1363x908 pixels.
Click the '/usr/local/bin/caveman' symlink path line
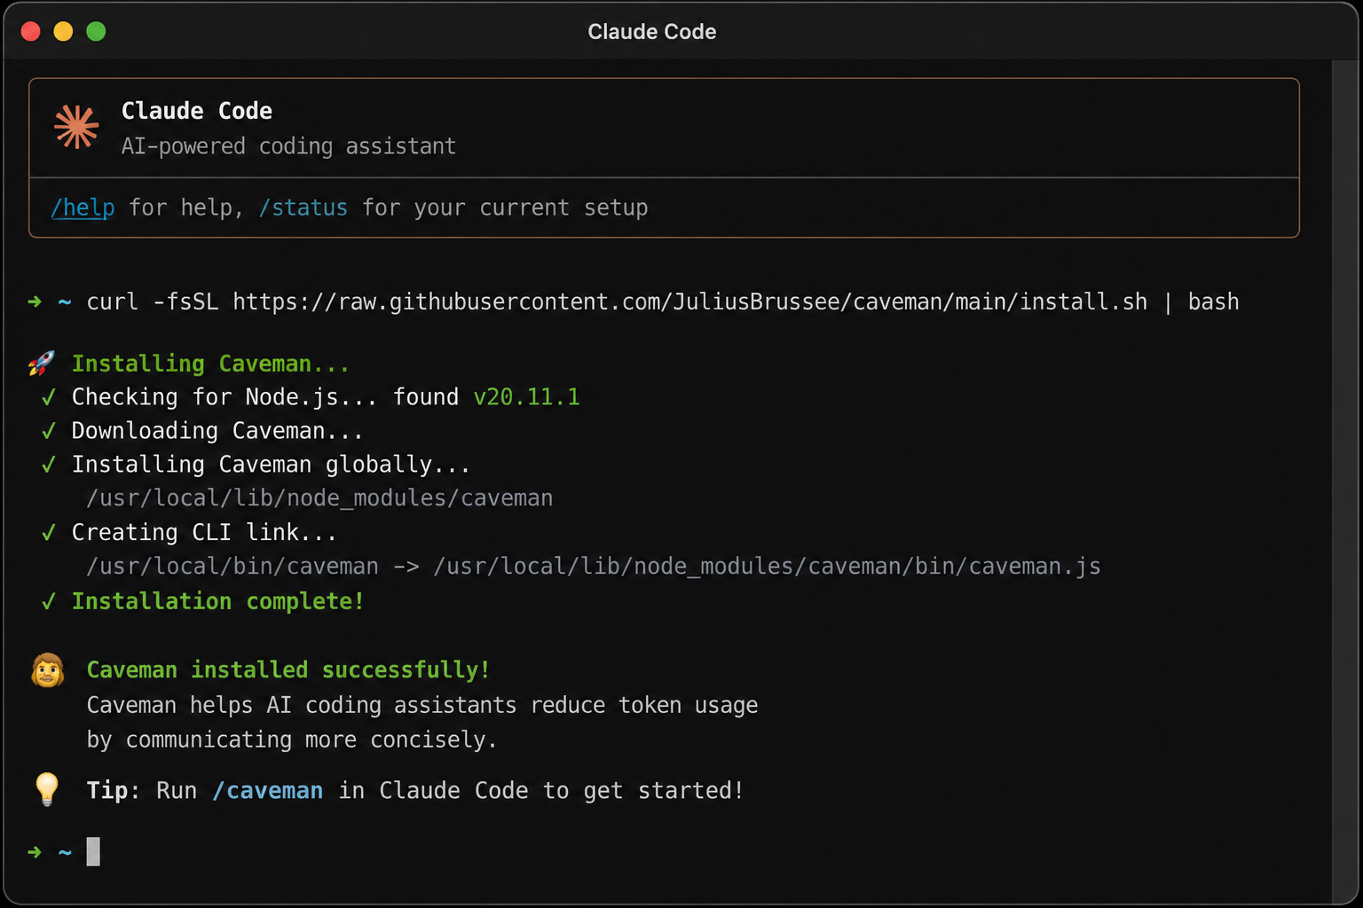(593, 566)
